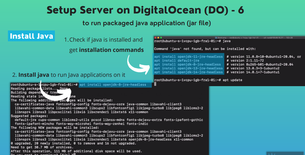Click the line 'After this operation, 111 MB of additional disk space'
The image size is (305, 155).
click(76, 151)
